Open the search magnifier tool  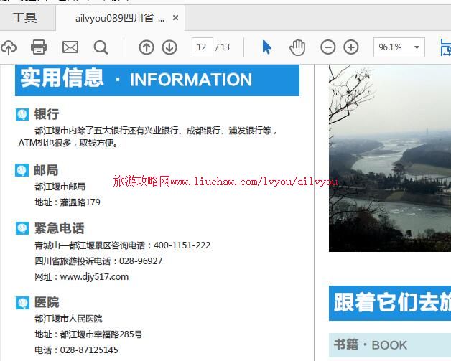101,47
